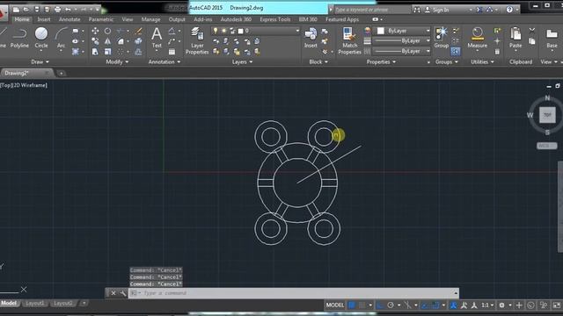The width and height of the screenshot is (563, 316).
Task: Click the Table icon in Annotation
Action: pyautogui.click(x=172, y=52)
